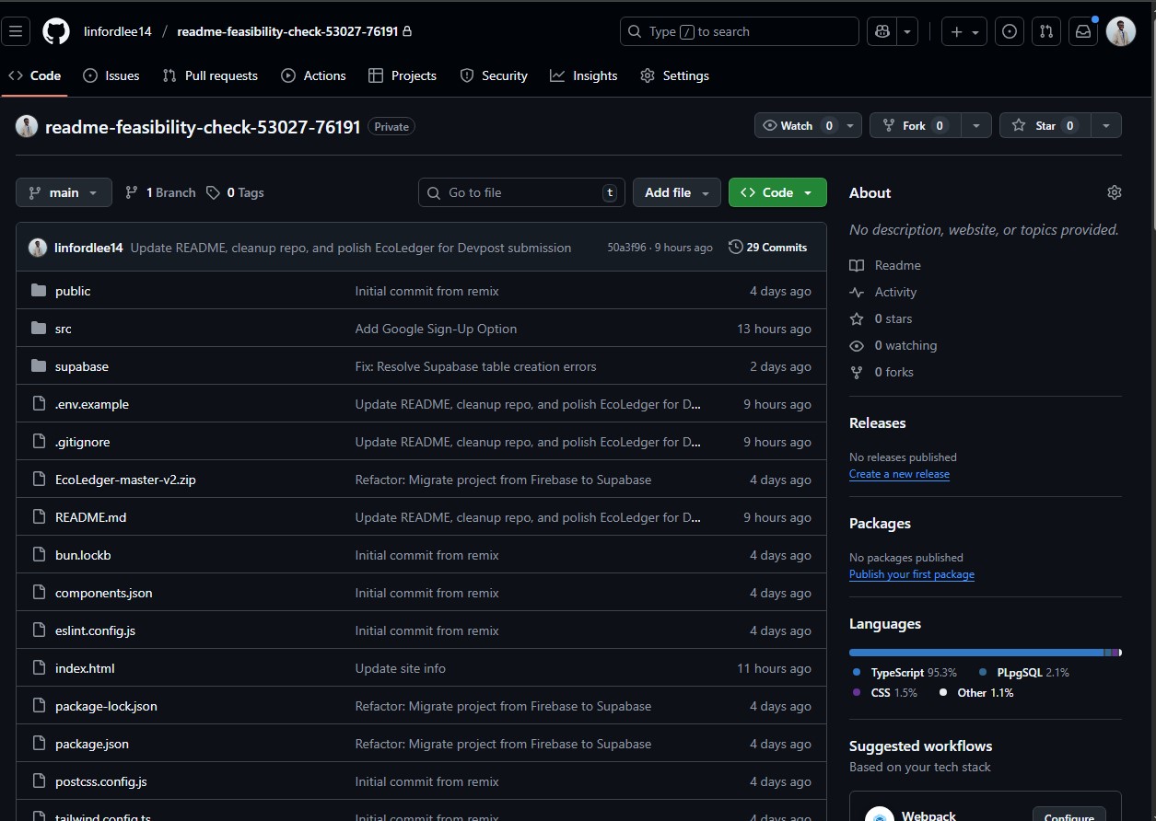
Task: Click the CSS 1.5% language entry
Action: pos(884,693)
